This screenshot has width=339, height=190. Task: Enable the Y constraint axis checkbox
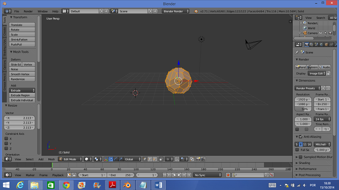tap(6, 143)
